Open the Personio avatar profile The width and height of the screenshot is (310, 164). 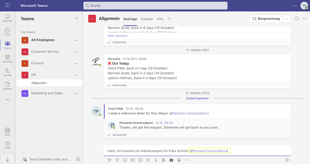[x=96, y=61]
